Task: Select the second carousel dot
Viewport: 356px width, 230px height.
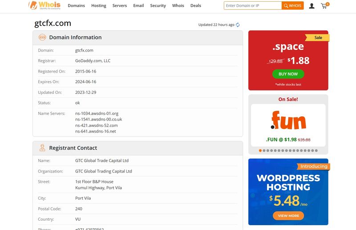Action: [264, 150]
